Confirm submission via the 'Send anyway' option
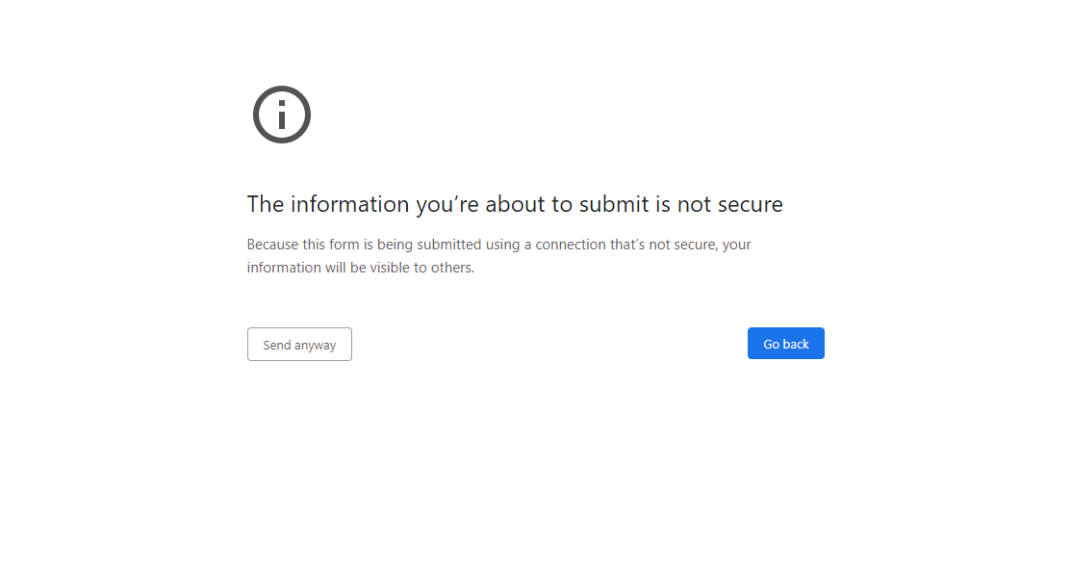The width and height of the screenshot is (1071, 569). coord(299,344)
